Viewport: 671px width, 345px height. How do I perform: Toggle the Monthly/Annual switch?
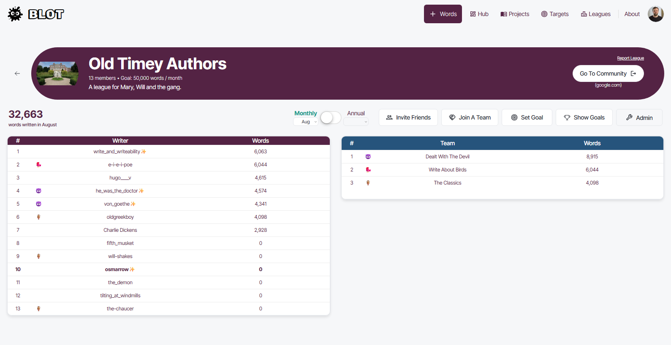tap(331, 117)
